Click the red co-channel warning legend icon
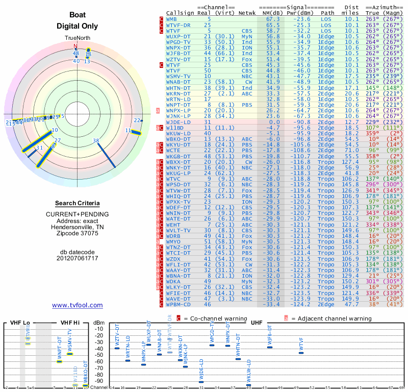Image resolution: width=408 pixels, height=392 pixels. point(178,318)
